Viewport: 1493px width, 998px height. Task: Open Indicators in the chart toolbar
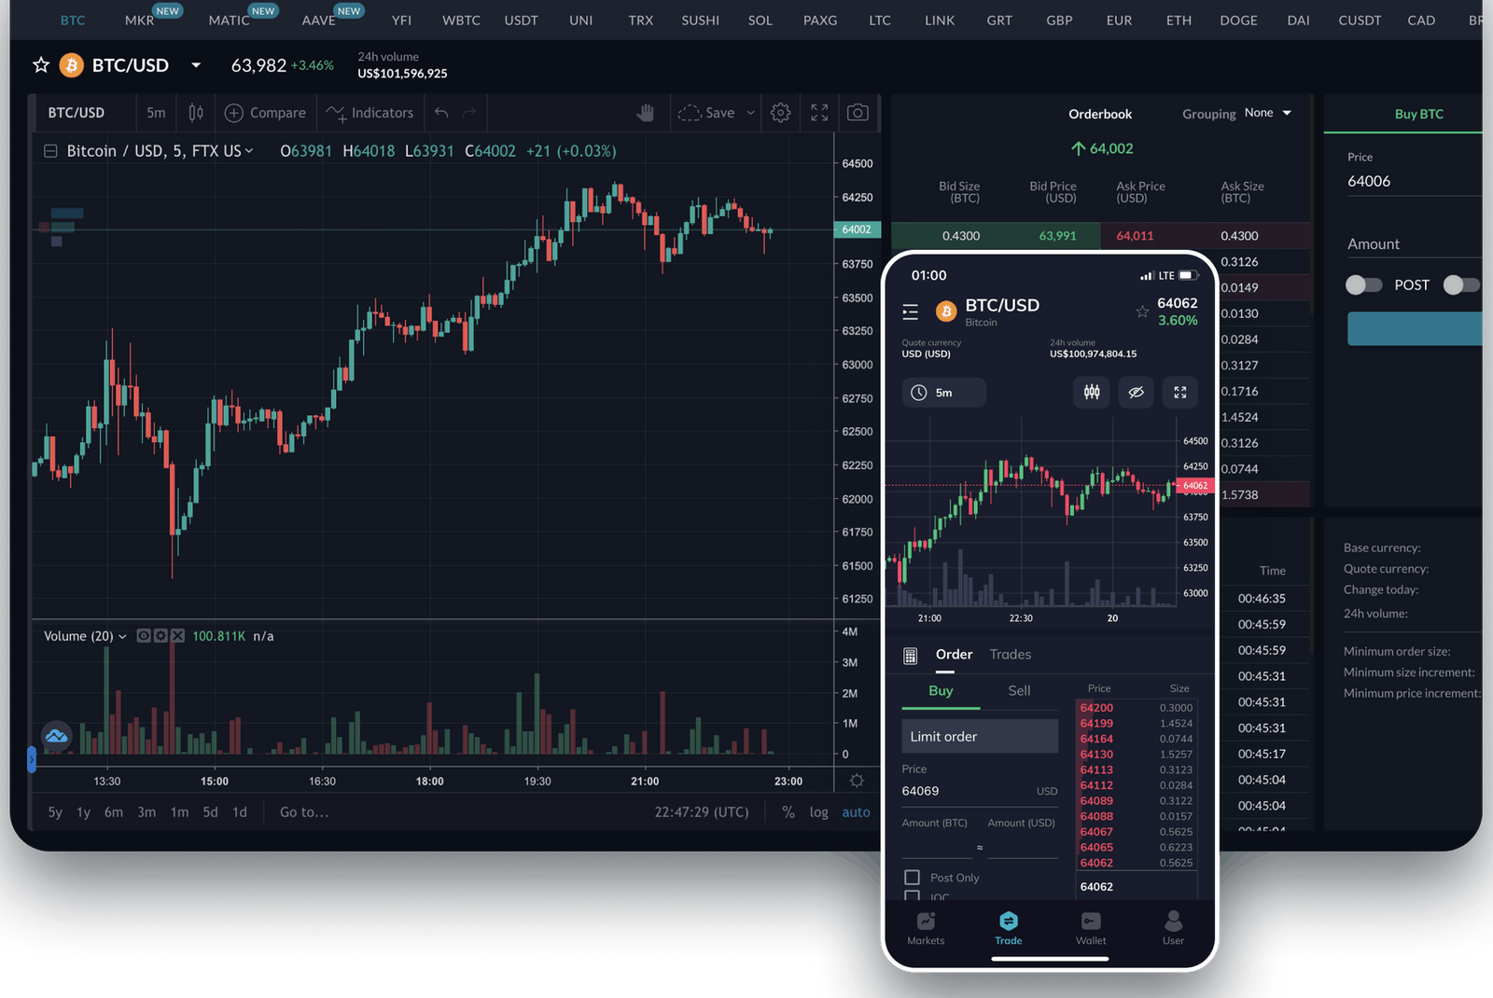[x=370, y=113]
